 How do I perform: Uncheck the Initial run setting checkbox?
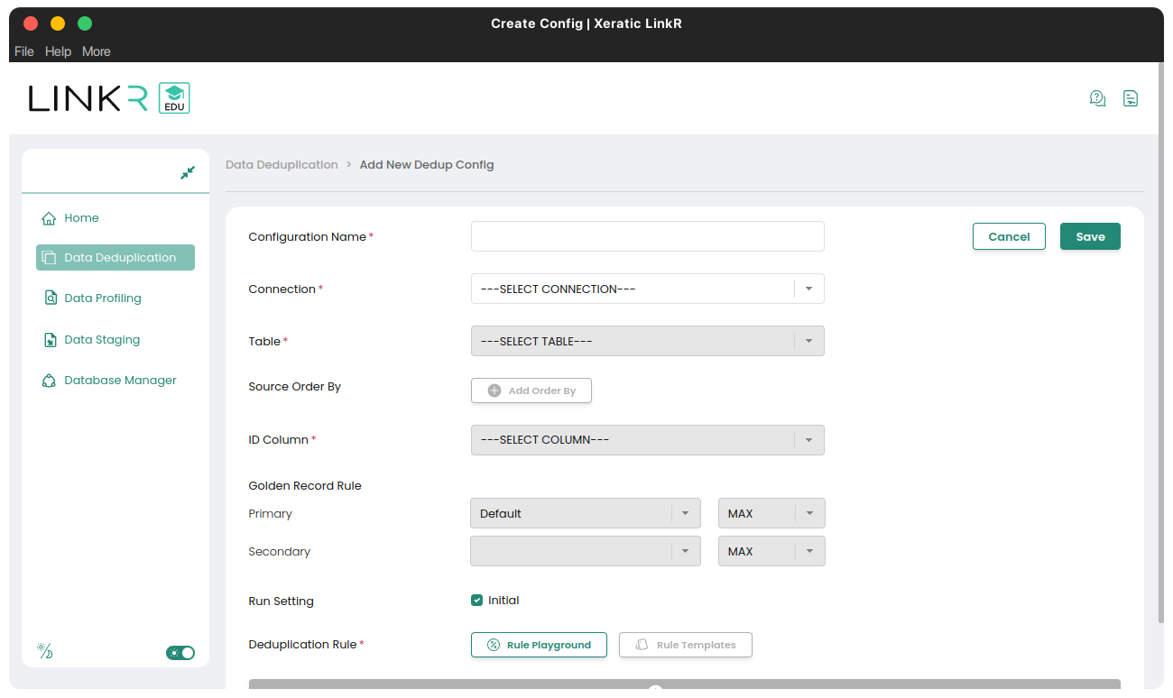click(477, 601)
